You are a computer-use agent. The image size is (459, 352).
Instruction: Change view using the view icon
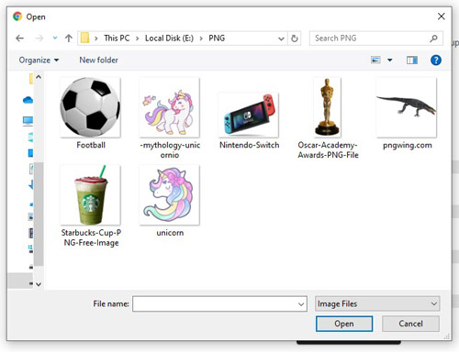(375, 60)
